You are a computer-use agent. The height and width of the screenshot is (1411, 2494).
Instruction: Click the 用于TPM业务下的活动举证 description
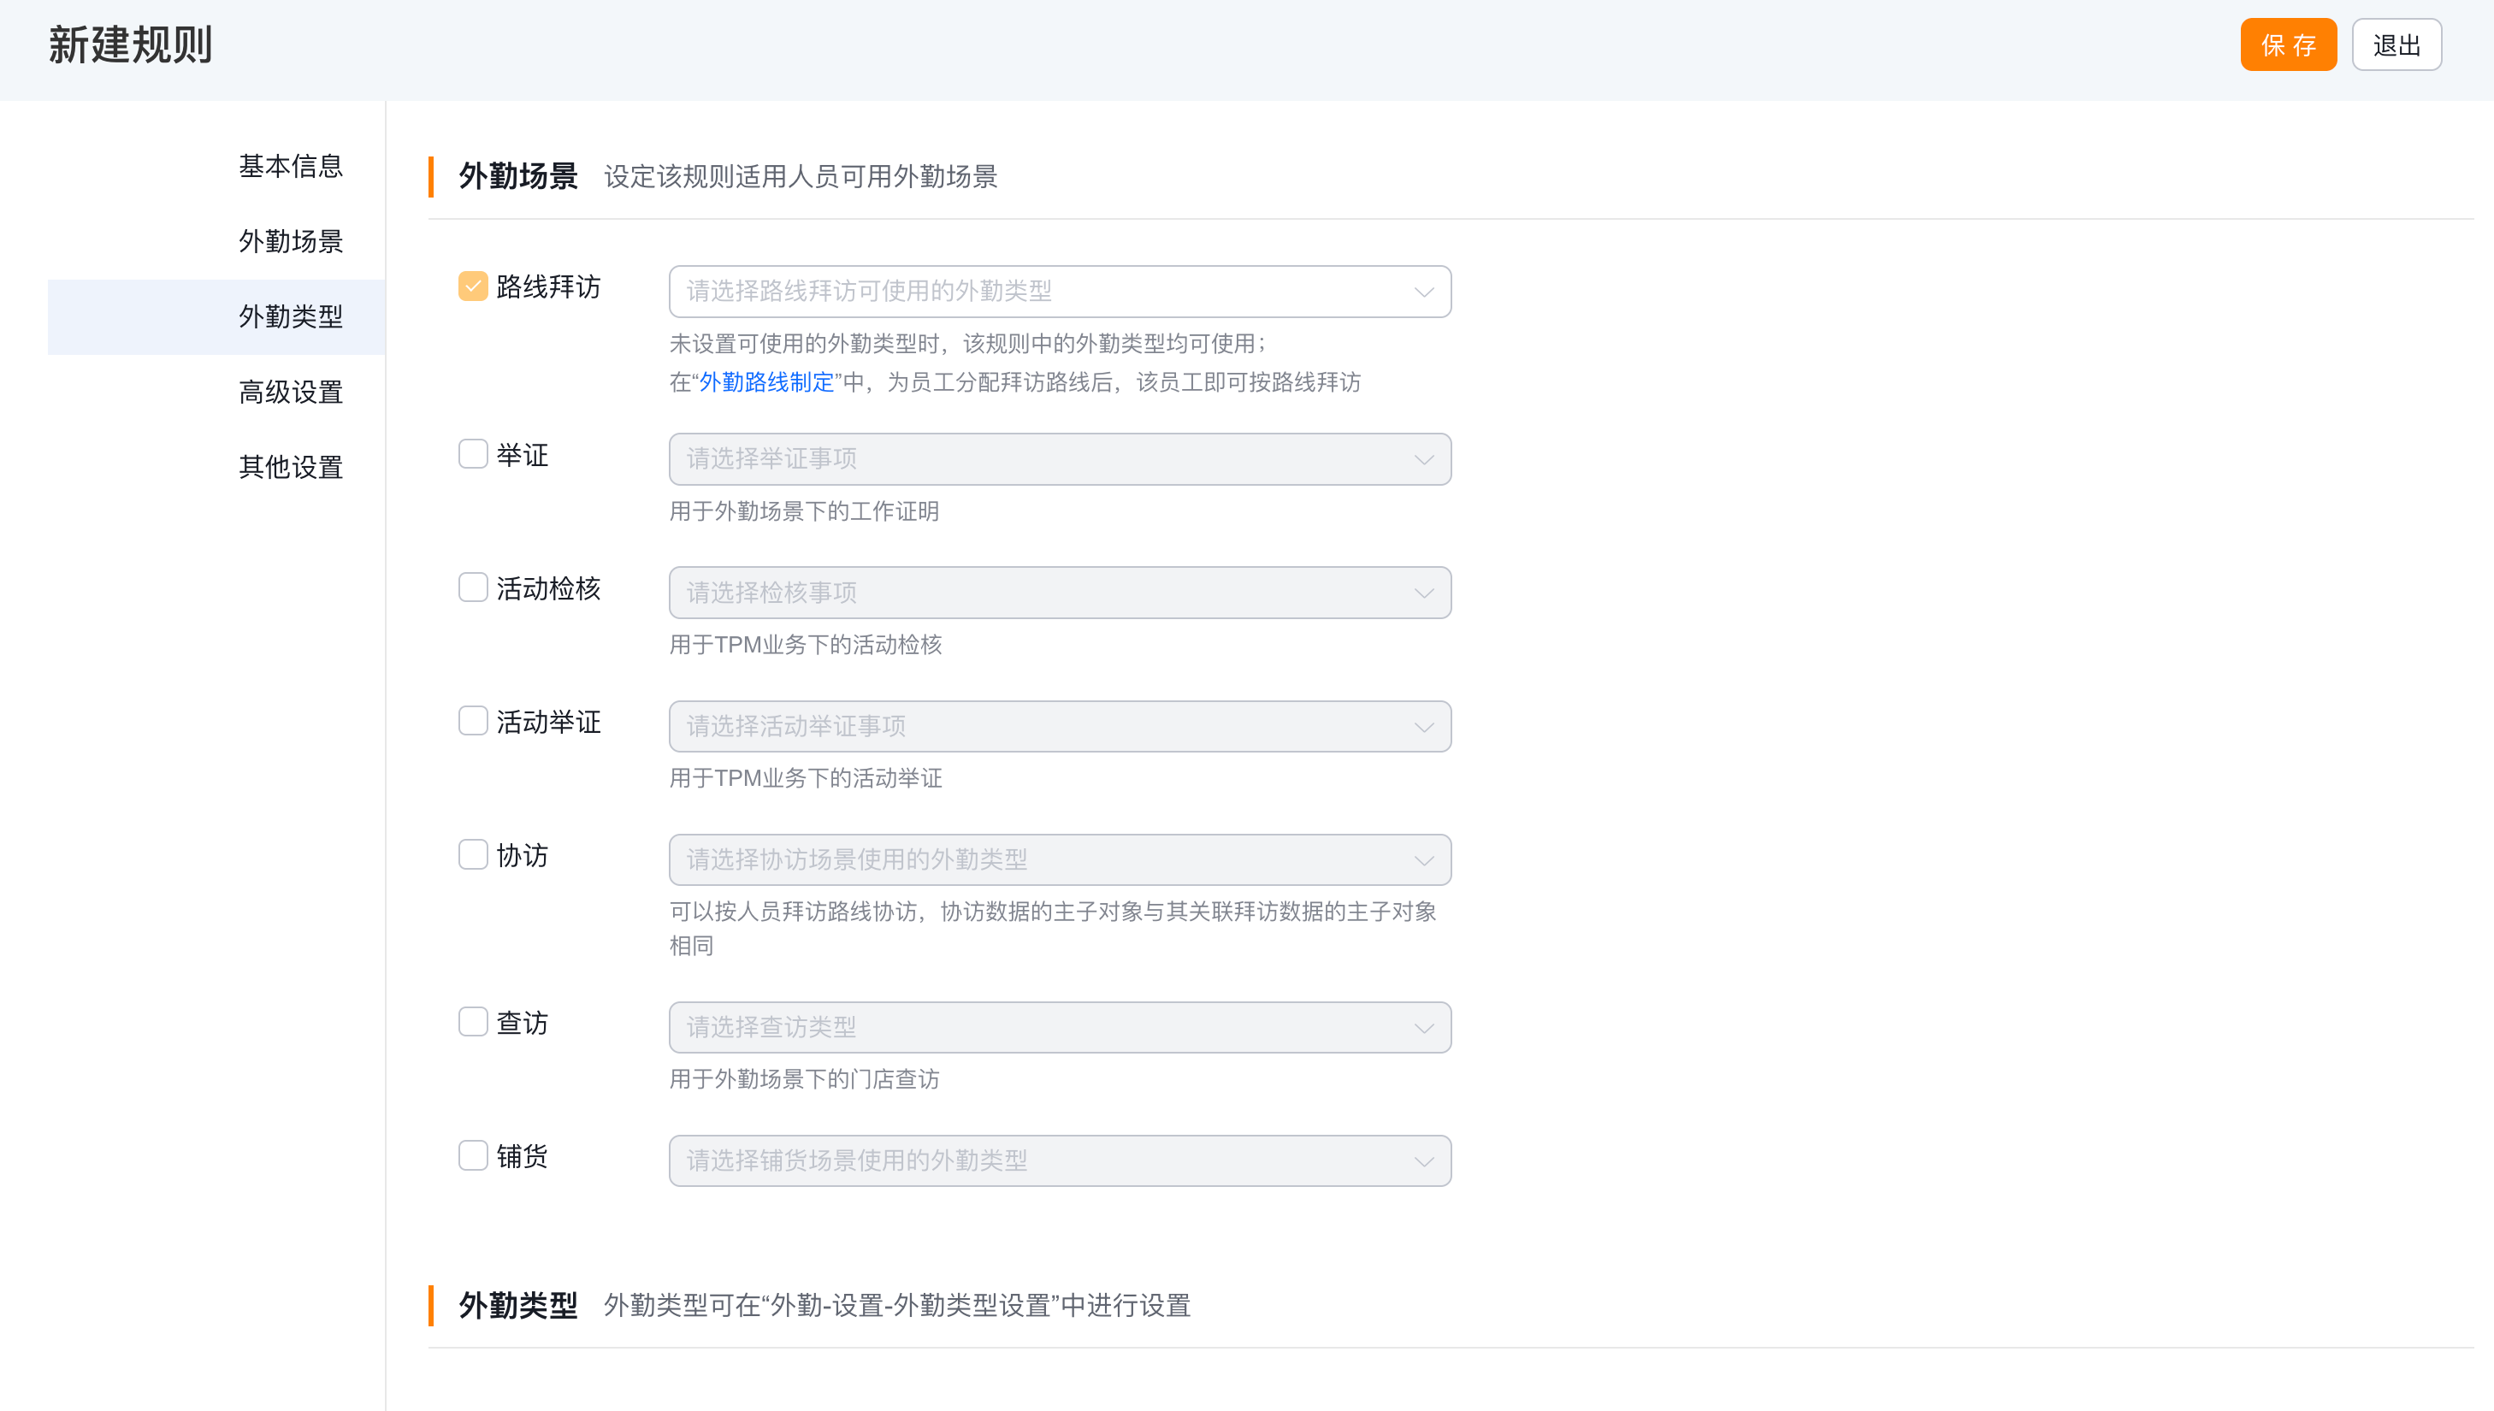coord(807,778)
